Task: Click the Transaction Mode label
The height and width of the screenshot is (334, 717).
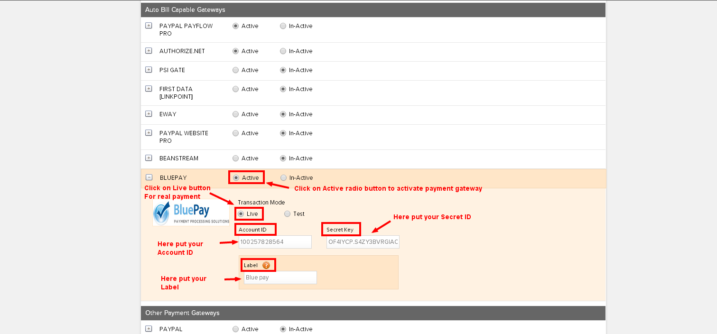Action: click(261, 203)
